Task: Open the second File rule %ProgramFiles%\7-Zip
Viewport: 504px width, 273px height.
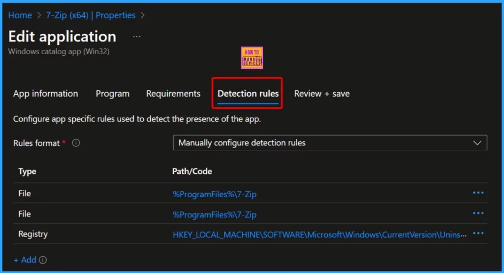Action: (x=215, y=214)
